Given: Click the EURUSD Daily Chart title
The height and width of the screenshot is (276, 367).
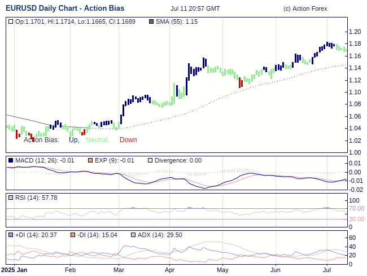Looking at the screenshot, I should [65, 8].
